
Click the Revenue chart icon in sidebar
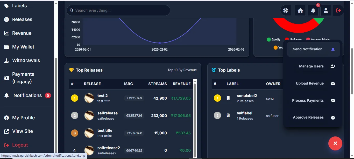click(6, 33)
